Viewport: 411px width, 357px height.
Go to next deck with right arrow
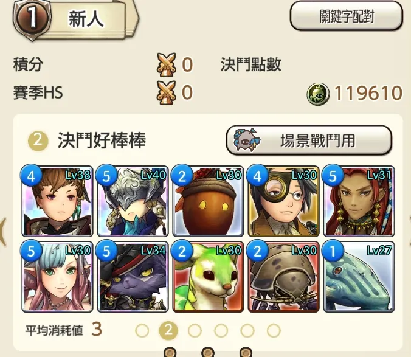tap(409, 230)
